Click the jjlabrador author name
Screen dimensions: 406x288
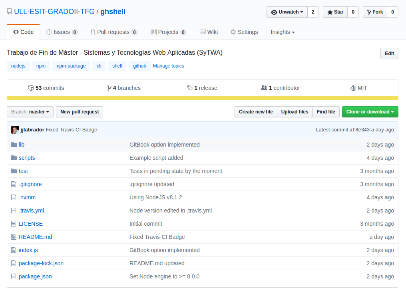coord(32,130)
